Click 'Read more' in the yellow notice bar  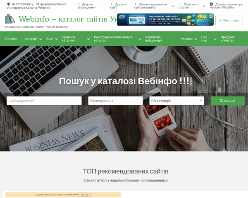tap(84, 195)
